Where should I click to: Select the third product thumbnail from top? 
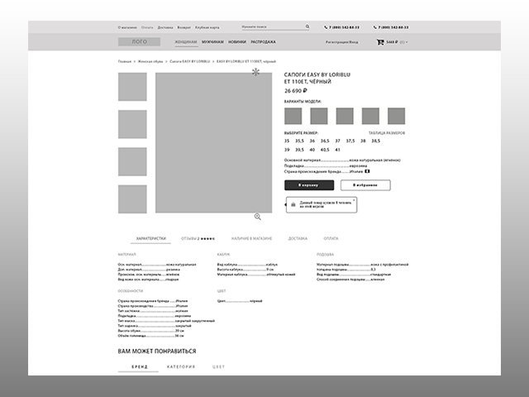(132, 162)
